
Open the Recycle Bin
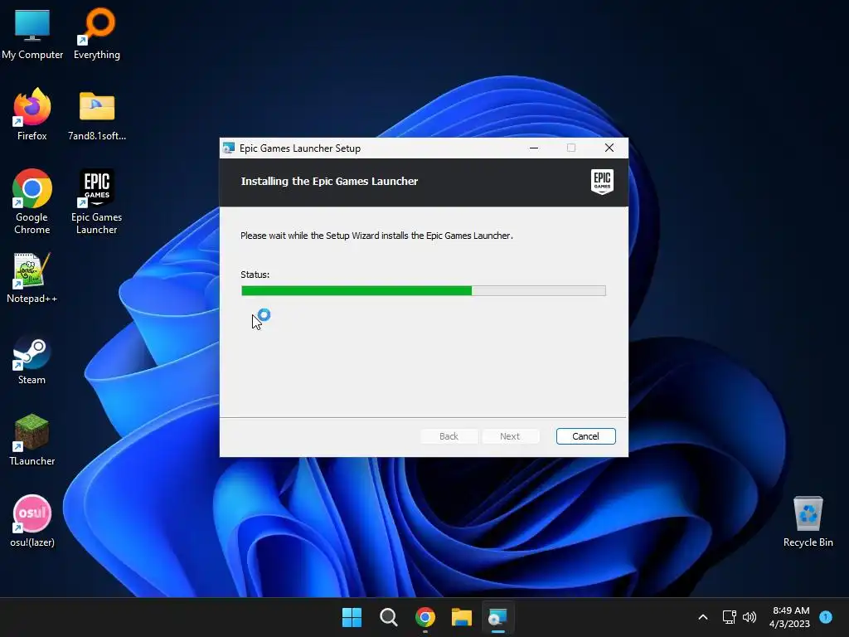[808, 522]
